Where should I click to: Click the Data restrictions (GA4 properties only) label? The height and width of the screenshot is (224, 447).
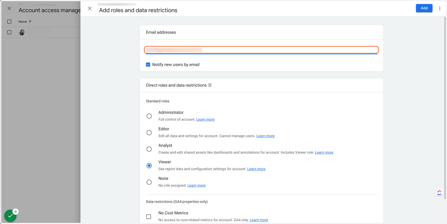[177, 202]
